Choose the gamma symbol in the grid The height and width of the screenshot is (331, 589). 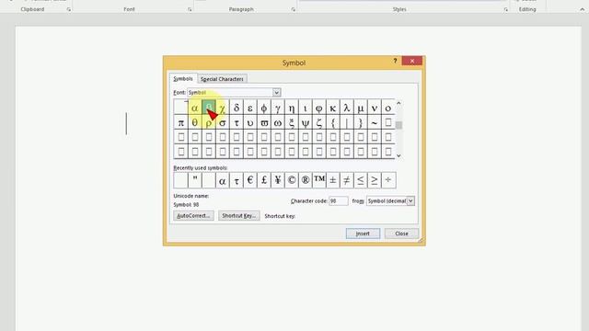(x=278, y=108)
